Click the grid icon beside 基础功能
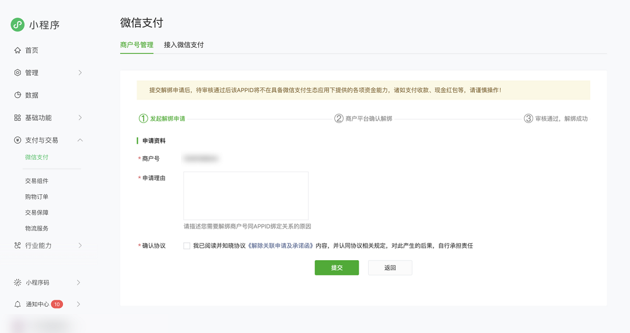630x333 pixels. coord(17,118)
